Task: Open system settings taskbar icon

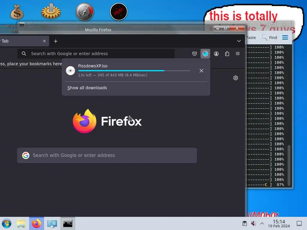Action: point(52,223)
